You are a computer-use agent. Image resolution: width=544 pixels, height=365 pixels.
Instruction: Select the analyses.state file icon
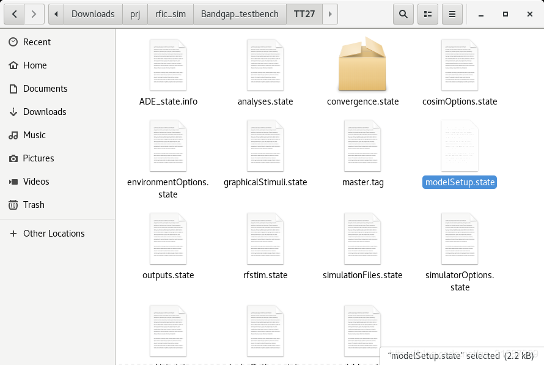click(x=265, y=65)
